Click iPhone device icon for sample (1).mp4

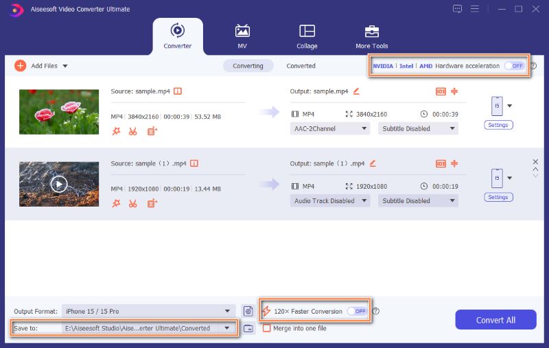pos(497,178)
